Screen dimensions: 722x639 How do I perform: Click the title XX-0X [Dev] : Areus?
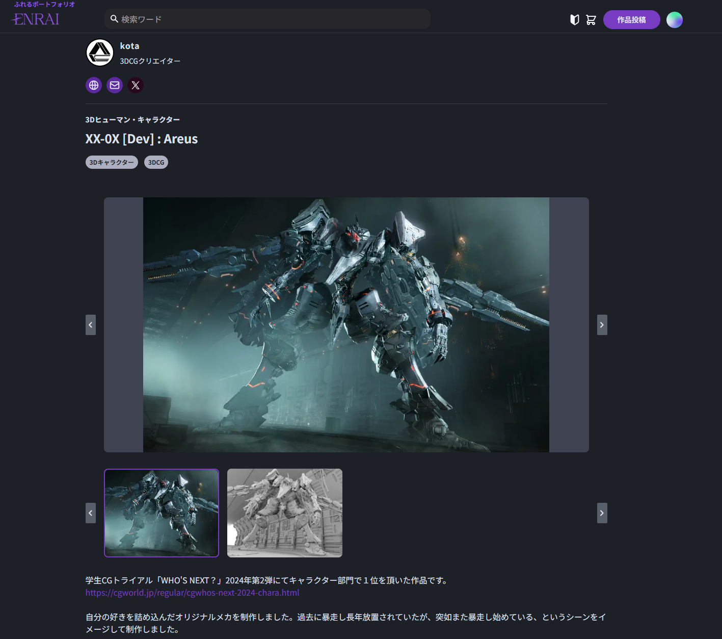[x=142, y=139]
